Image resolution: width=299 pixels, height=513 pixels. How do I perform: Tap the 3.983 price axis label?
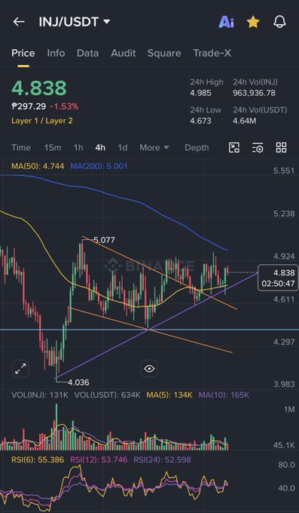[x=284, y=384]
